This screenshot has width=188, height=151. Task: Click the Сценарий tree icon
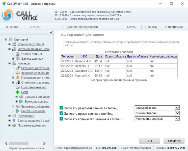click(x=11, y=39)
